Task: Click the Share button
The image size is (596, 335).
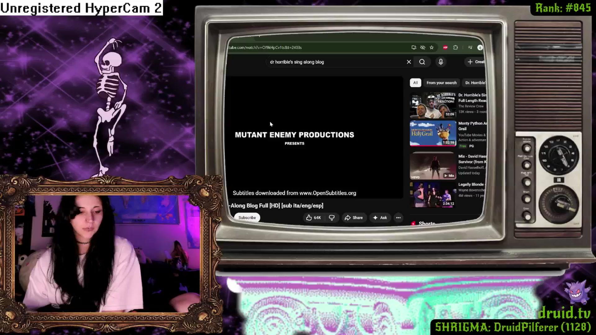Action: click(354, 217)
